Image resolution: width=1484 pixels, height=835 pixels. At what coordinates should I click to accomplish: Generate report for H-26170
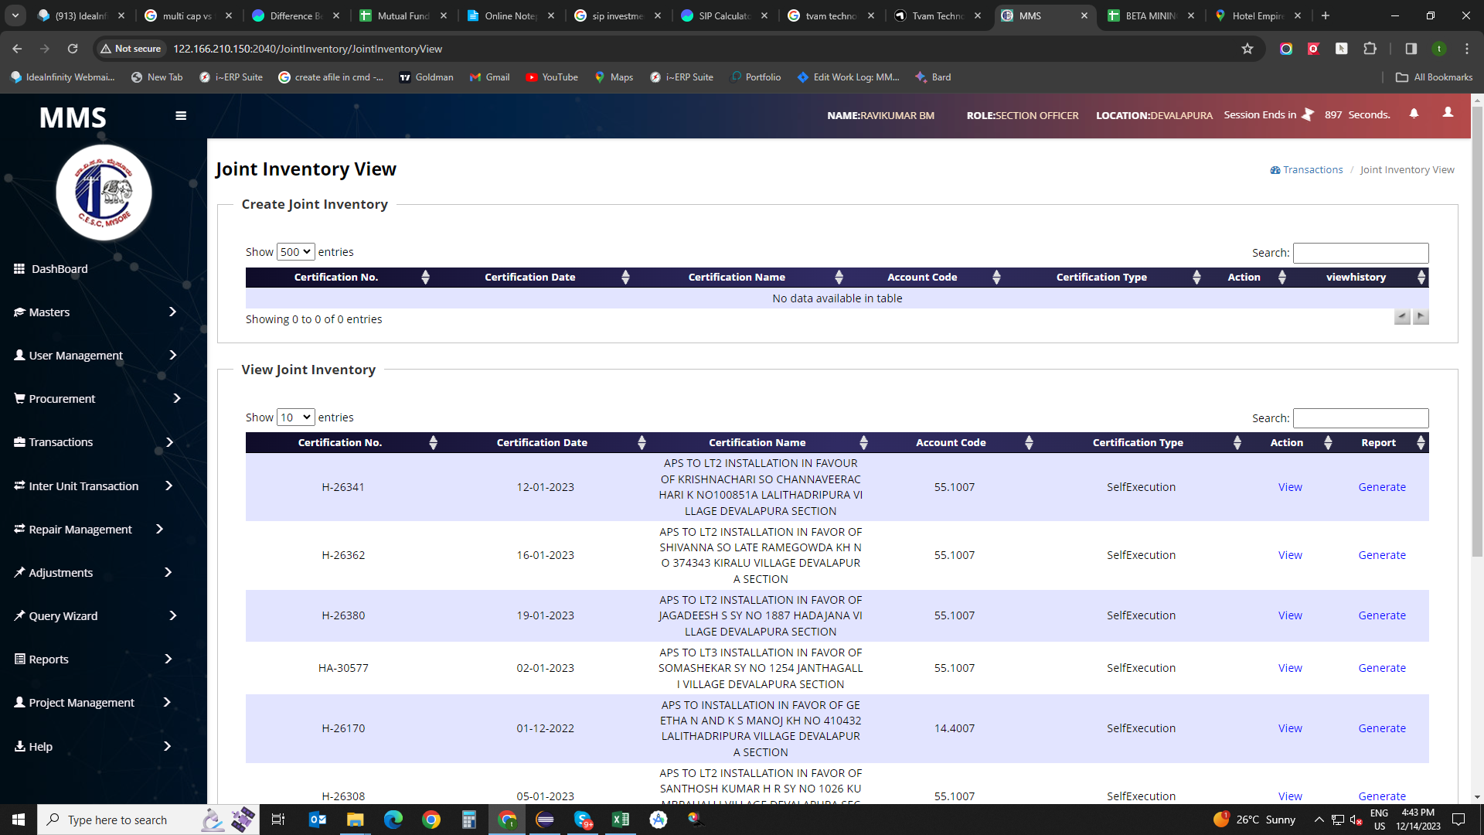click(x=1382, y=728)
